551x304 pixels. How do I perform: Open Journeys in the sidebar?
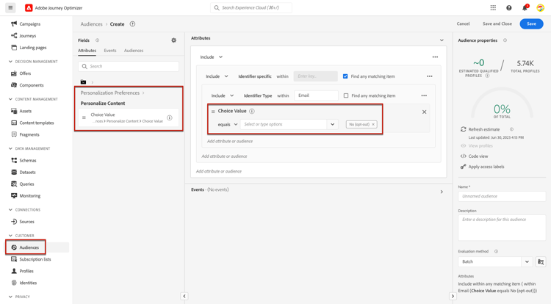tap(27, 36)
